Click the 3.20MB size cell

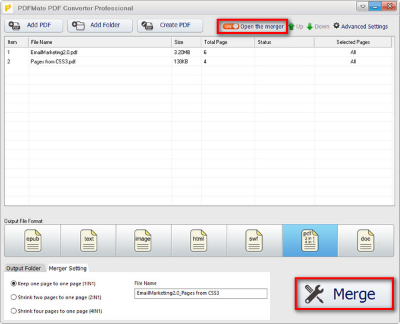pyautogui.click(x=182, y=52)
